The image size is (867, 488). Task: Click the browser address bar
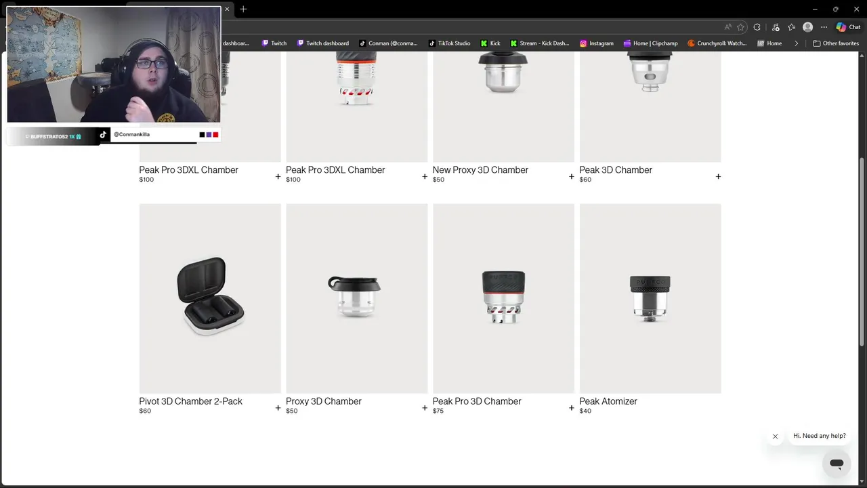[x=470, y=27]
